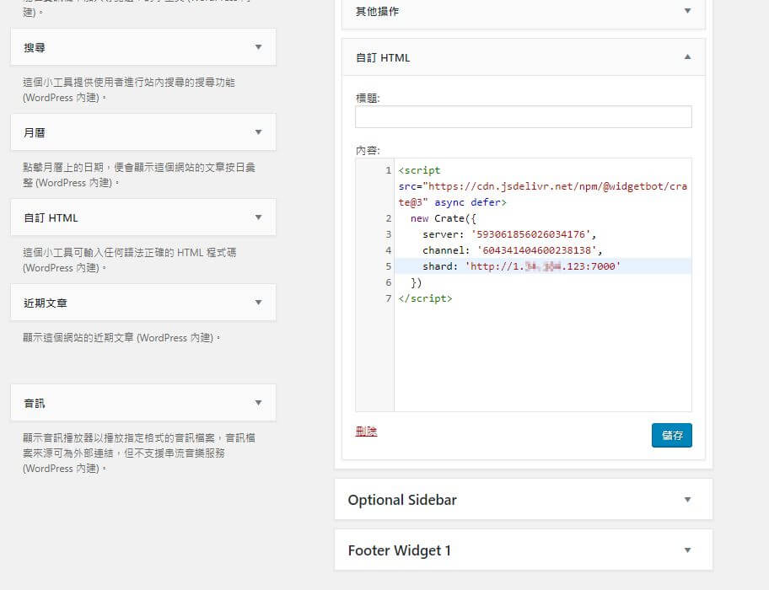Image resolution: width=769 pixels, height=590 pixels.
Task: Save the widget with 儲存 button
Action: click(x=671, y=435)
